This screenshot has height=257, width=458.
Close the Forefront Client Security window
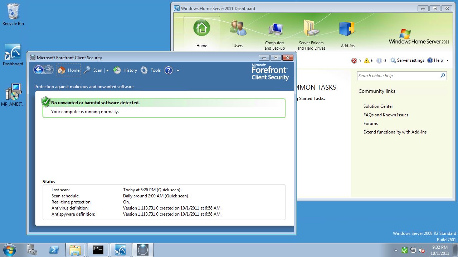[x=287, y=57]
